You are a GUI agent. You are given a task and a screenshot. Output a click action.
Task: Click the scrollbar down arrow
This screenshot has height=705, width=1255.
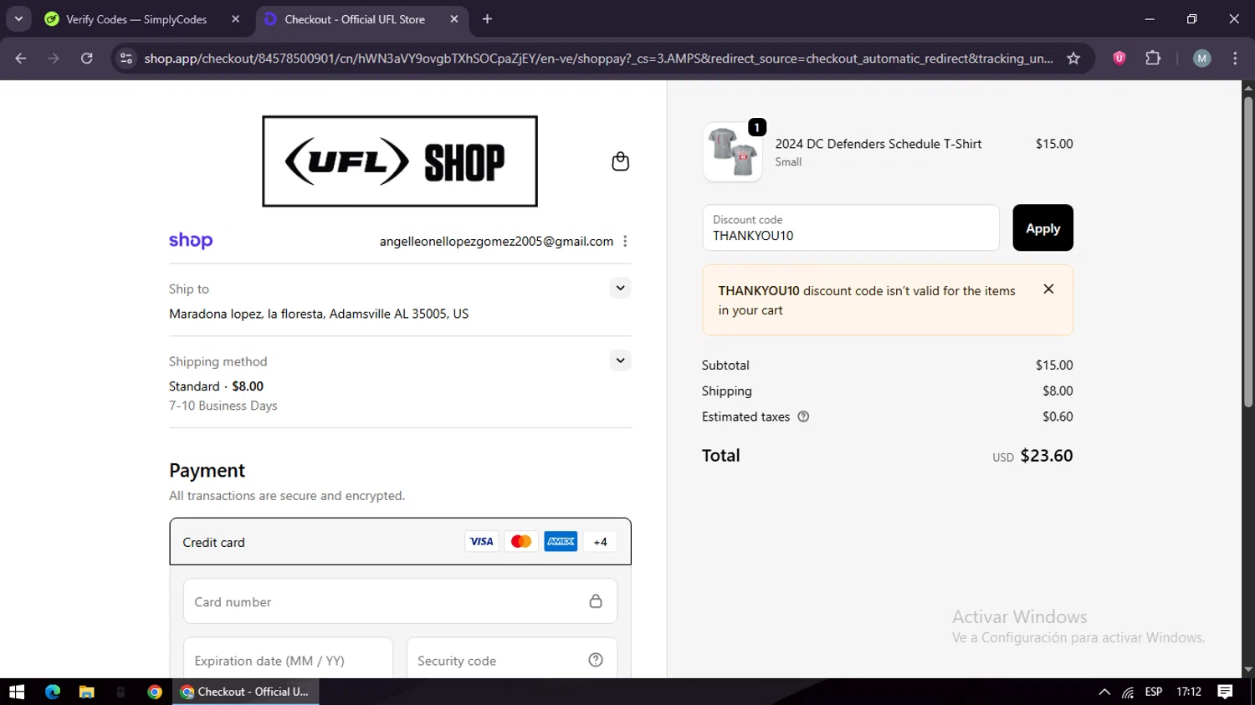coord(1247,670)
